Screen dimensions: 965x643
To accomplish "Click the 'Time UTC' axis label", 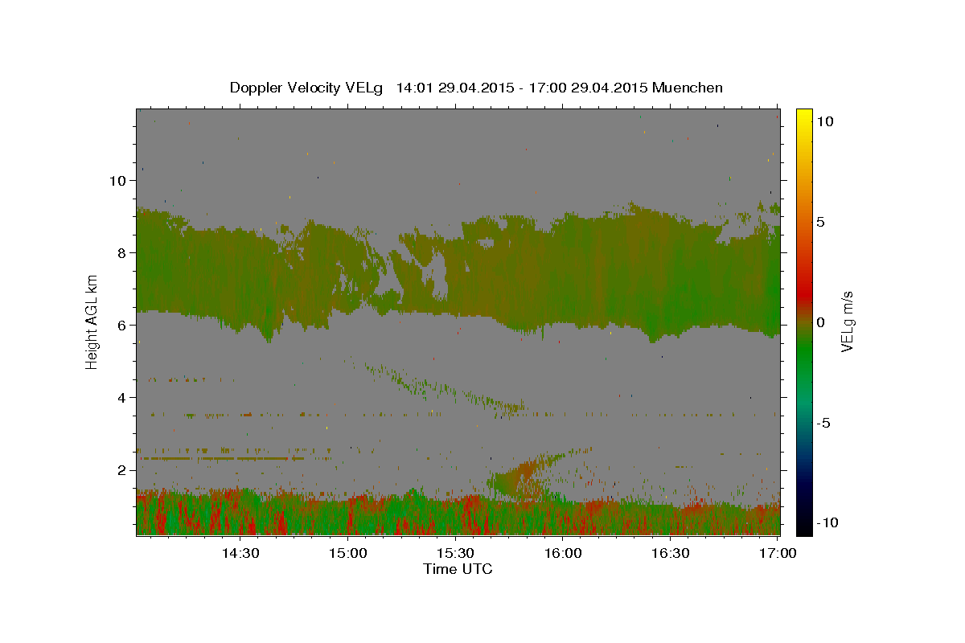I will (x=458, y=569).
